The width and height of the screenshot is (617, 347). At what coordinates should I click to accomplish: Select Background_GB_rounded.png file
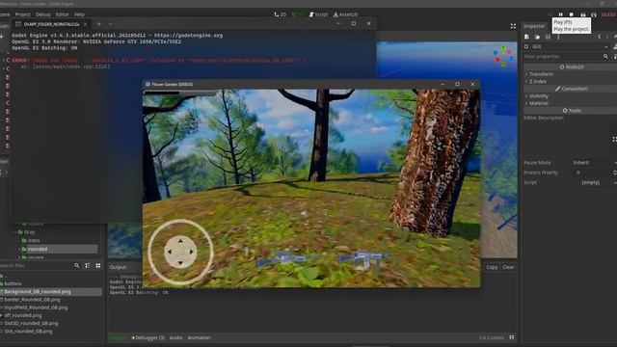[x=51, y=292]
